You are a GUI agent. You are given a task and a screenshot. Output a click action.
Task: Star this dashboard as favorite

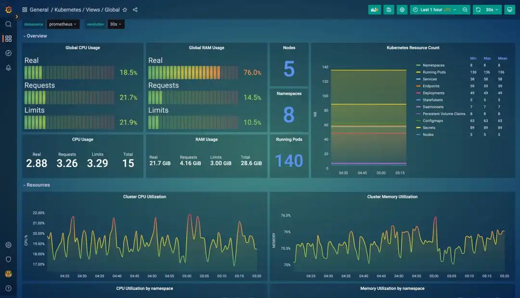tap(125, 10)
